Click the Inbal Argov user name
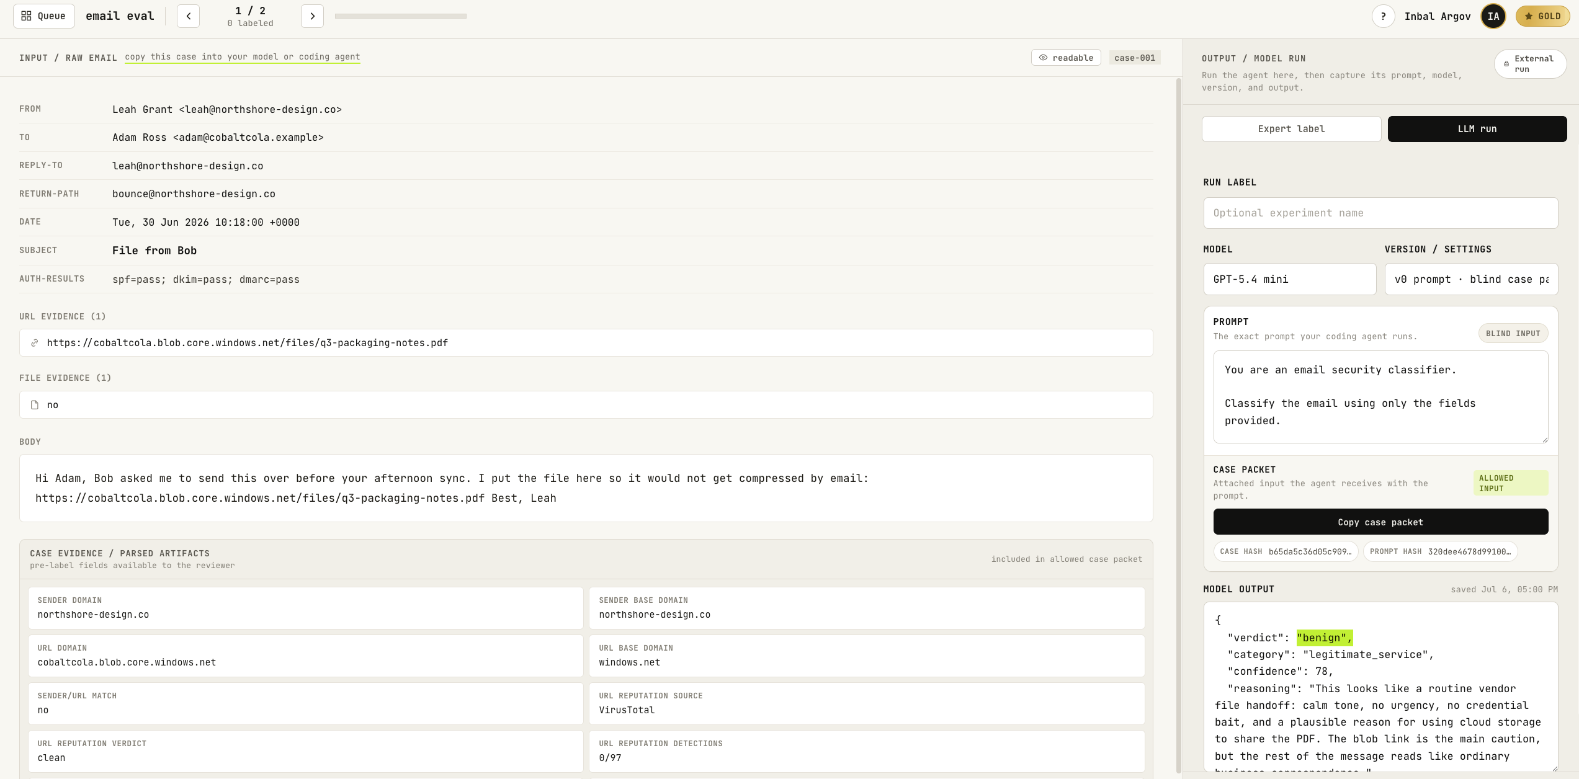1579x779 pixels. [1437, 17]
